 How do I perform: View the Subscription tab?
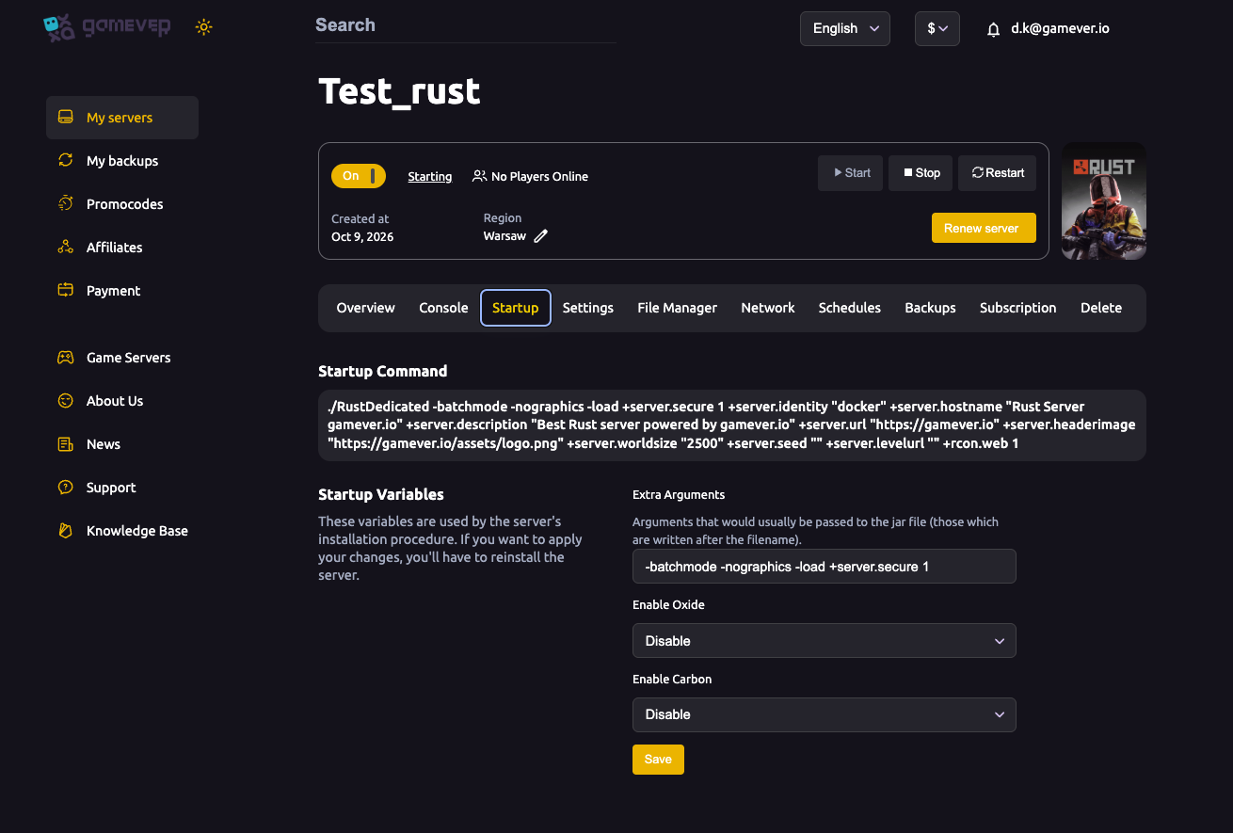[1018, 308]
